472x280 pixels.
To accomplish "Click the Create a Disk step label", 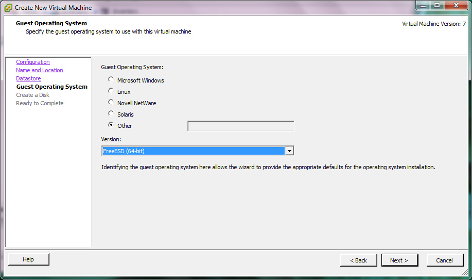I will coord(32,95).
